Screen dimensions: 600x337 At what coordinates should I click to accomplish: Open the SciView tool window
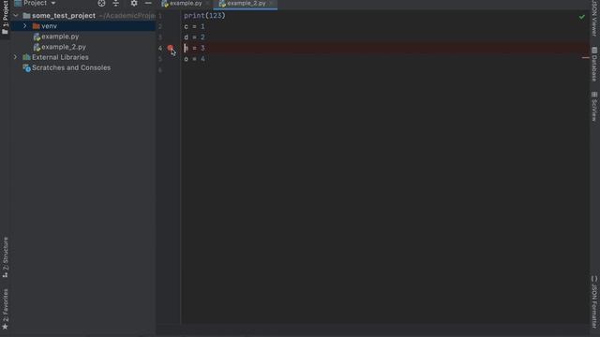tap(594, 107)
